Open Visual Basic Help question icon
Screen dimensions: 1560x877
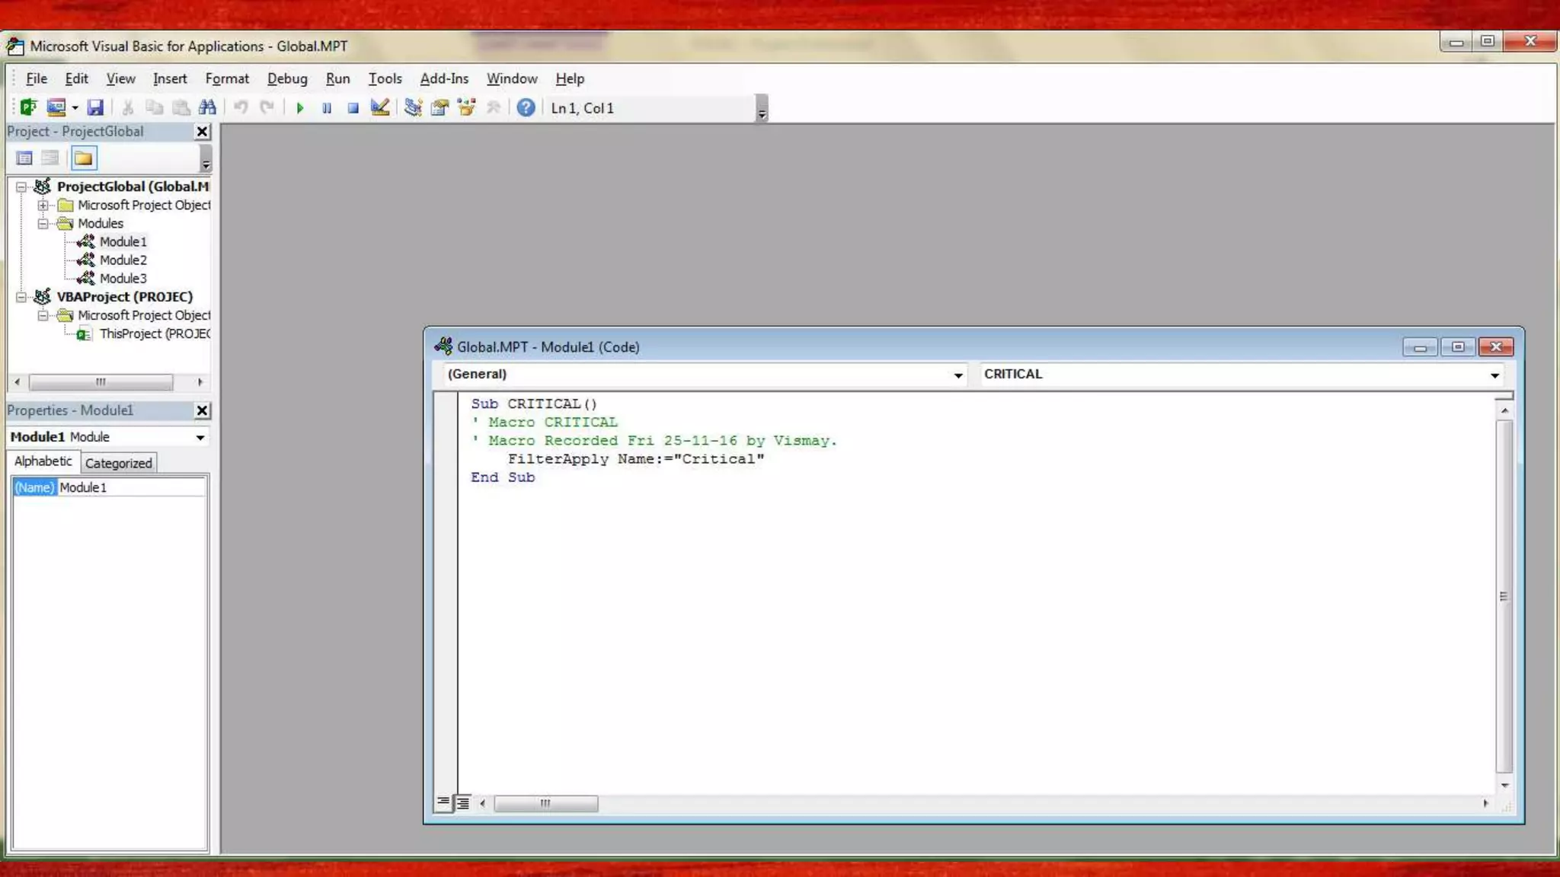[526, 107]
